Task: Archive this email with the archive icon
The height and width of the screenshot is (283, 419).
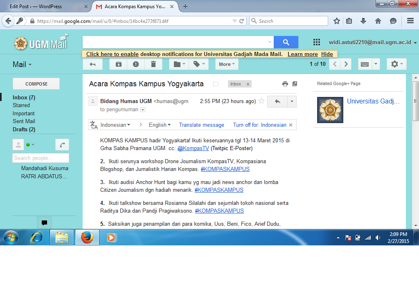Action: [x=118, y=64]
